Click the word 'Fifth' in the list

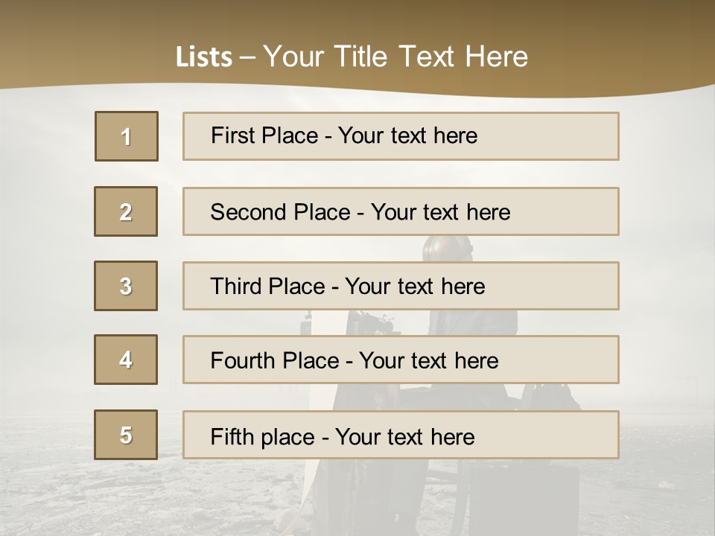tap(230, 436)
